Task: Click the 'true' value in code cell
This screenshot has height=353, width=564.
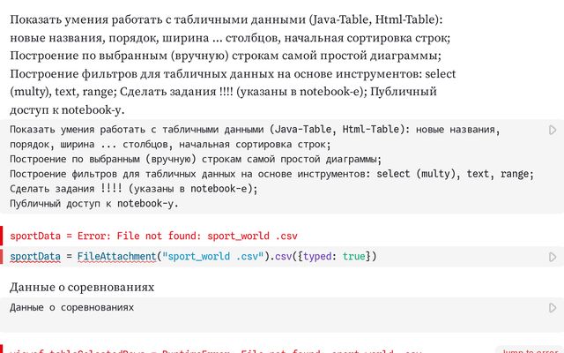Action: (354, 257)
